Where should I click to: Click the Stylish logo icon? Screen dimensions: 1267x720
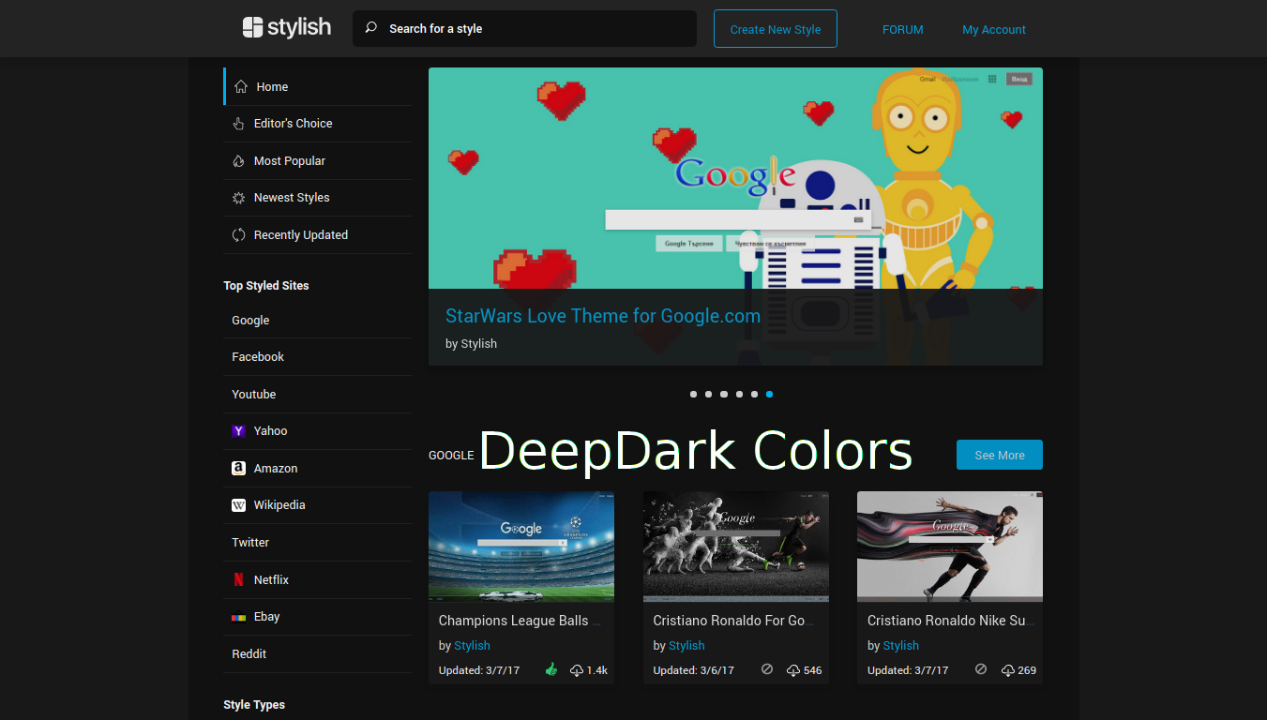[x=252, y=28]
